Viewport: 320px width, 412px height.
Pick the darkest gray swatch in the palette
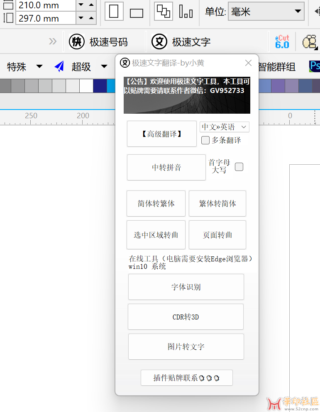tap(5, 85)
